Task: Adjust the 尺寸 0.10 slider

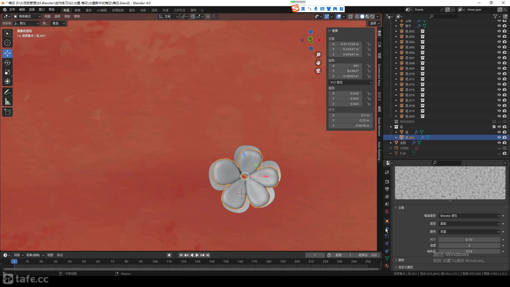Action: (x=469, y=240)
